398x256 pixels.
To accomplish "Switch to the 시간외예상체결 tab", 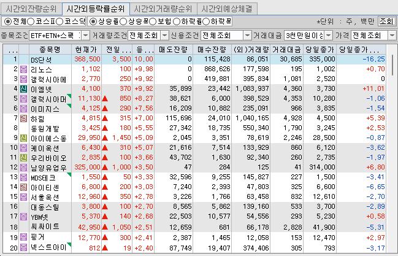I will point(227,9).
